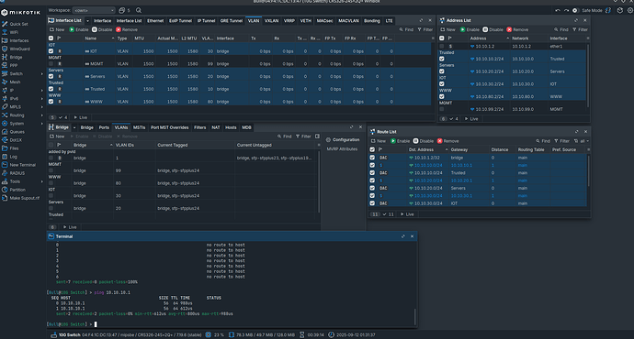Screen dimensions: 634x339
Task: Click the search magnifier in top bar
Action: coord(139,10)
